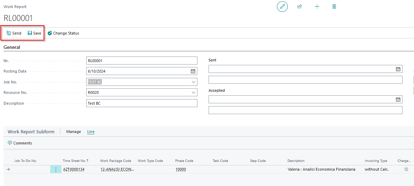Viewport: 414px width, 186px height.
Task: Sort by Time Sheet No. column header
Action: (x=76, y=161)
